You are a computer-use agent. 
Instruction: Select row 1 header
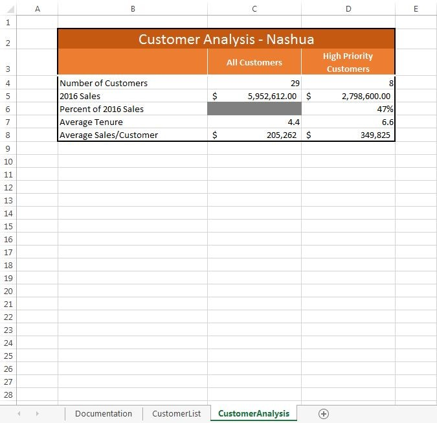8,22
